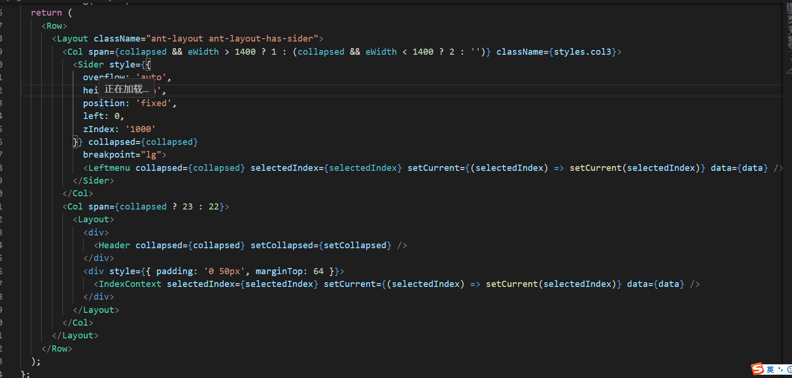Click the closing </Sider> tag

click(93, 181)
